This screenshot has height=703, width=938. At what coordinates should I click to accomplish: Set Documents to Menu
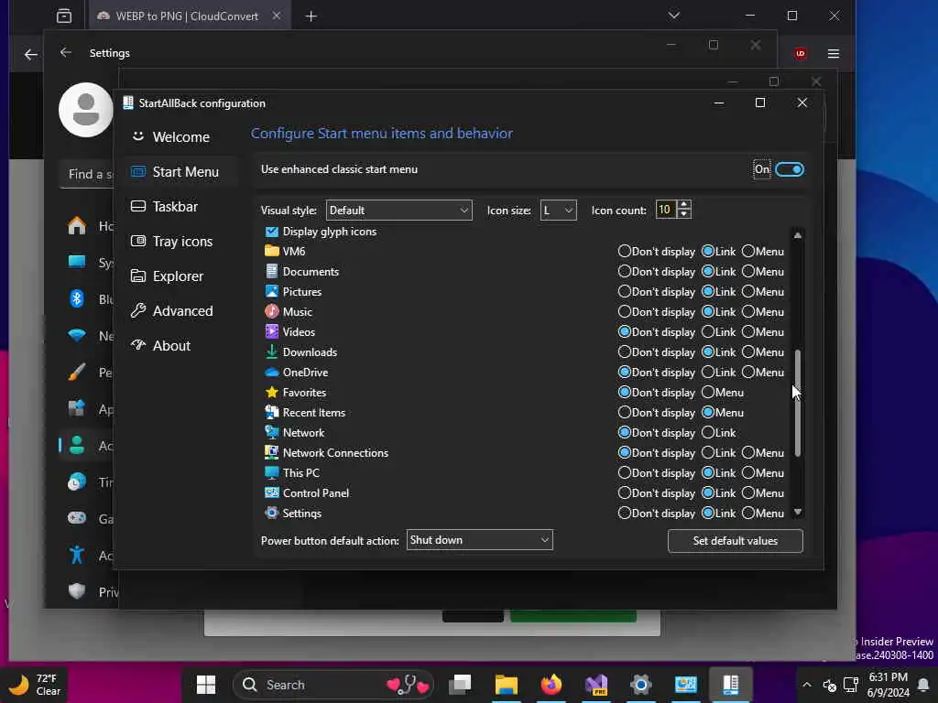tap(747, 271)
